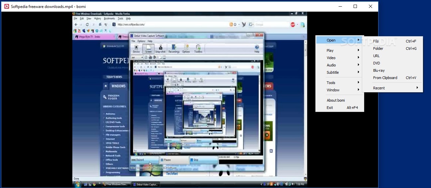Click the highlighted Open menu entry

[339, 40]
